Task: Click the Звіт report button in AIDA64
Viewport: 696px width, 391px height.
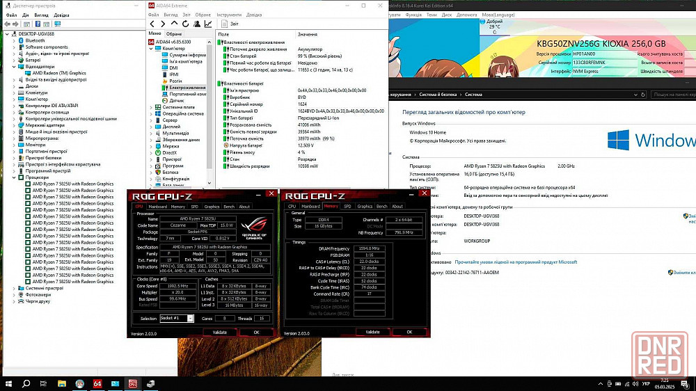Action: (x=230, y=24)
